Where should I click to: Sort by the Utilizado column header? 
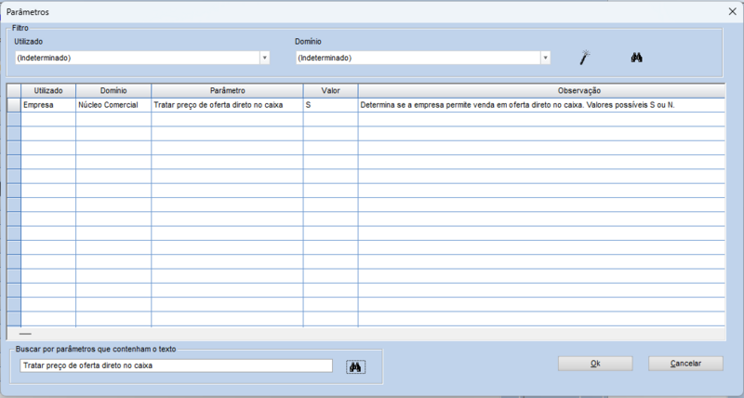click(x=48, y=90)
